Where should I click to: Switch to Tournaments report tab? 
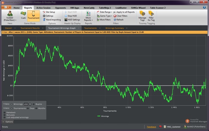click(90, 28)
